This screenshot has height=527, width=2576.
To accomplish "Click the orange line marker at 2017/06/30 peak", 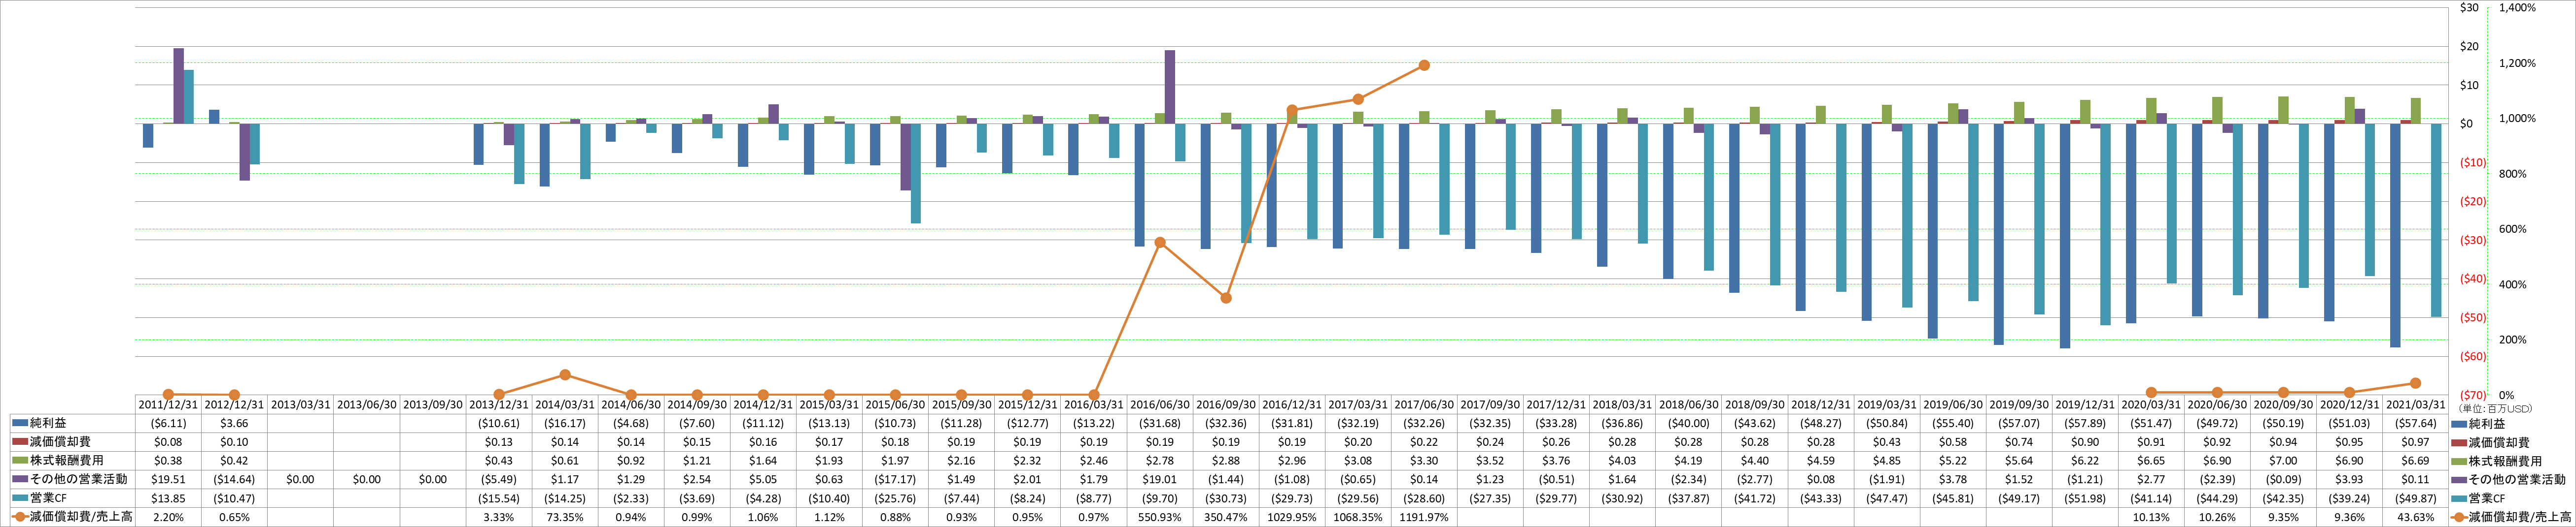I will (1424, 66).
